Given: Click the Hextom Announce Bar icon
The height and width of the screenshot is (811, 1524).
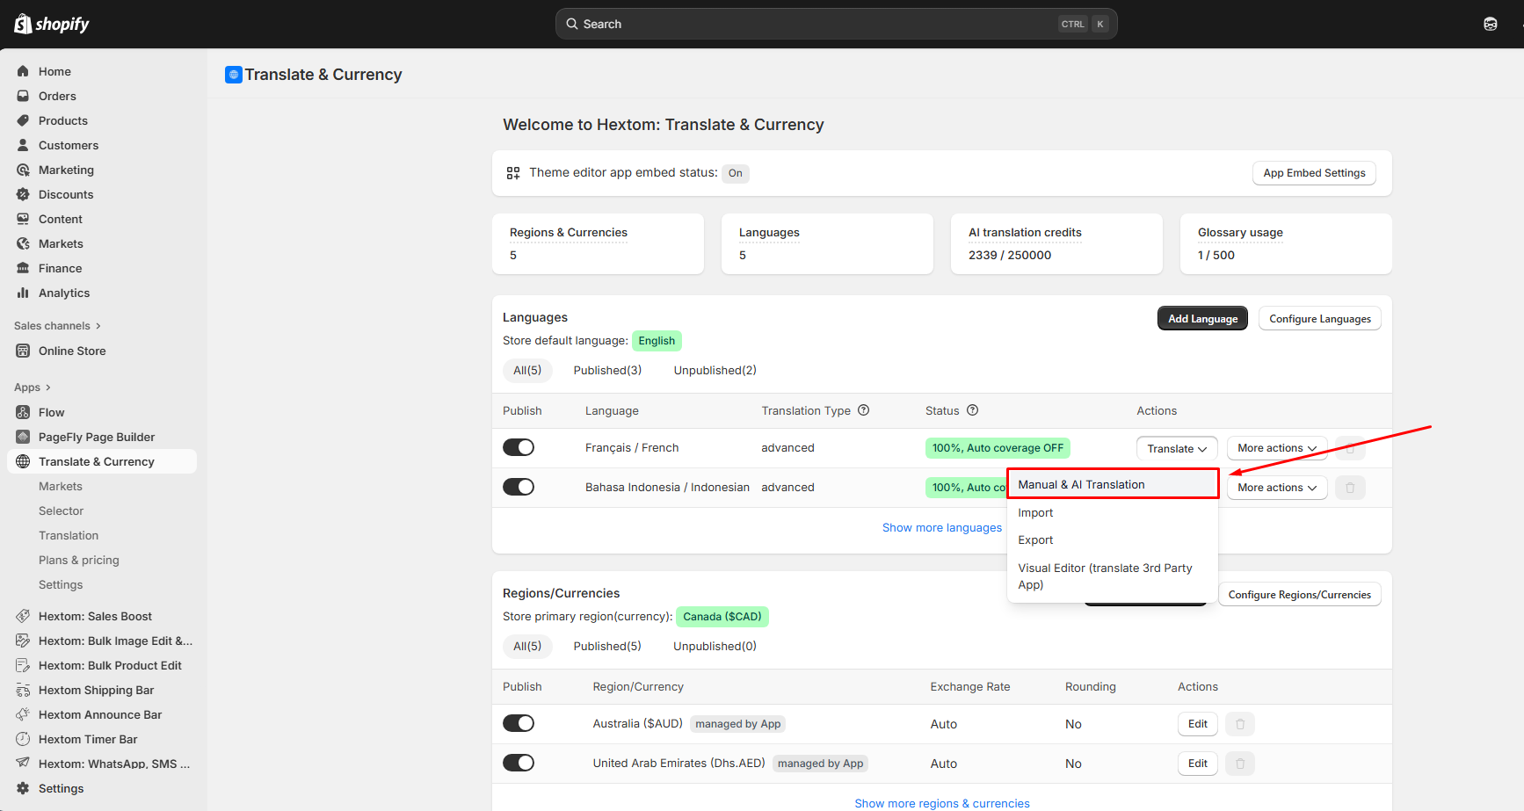Looking at the screenshot, I should click(x=23, y=714).
